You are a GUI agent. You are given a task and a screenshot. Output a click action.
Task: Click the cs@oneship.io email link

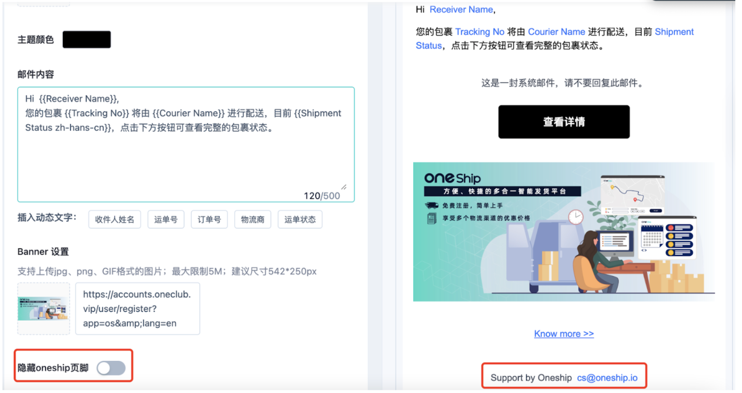coord(607,378)
